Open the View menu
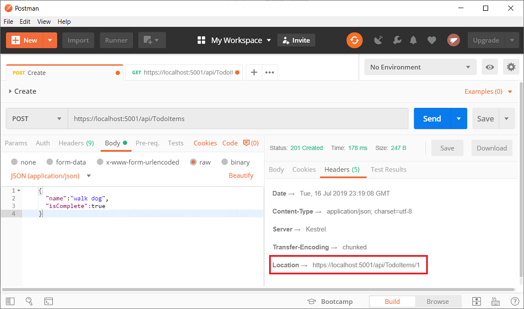524x309 pixels. tap(44, 22)
